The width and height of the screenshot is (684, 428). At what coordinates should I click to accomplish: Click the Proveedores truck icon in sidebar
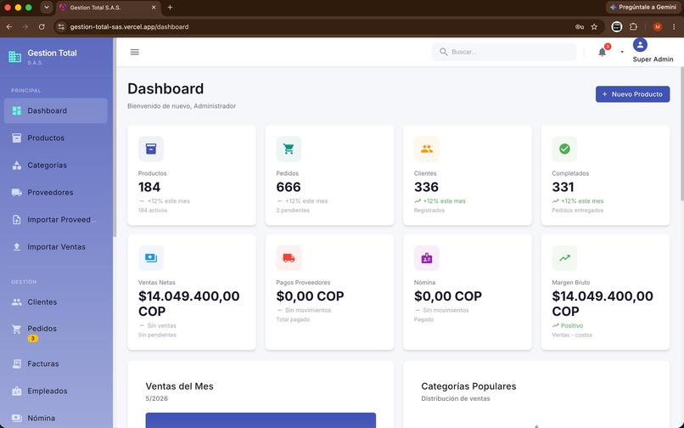pos(17,193)
